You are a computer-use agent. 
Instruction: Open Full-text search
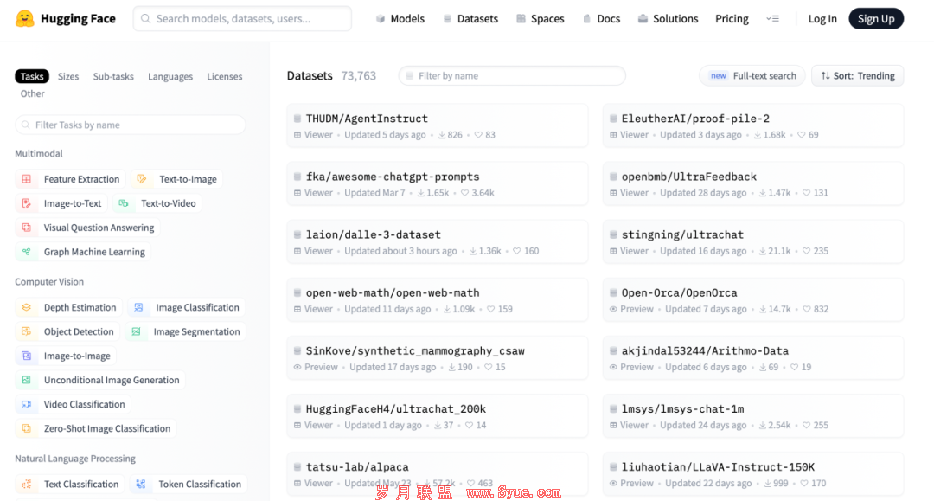pyautogui.click(x=752, y=75)
